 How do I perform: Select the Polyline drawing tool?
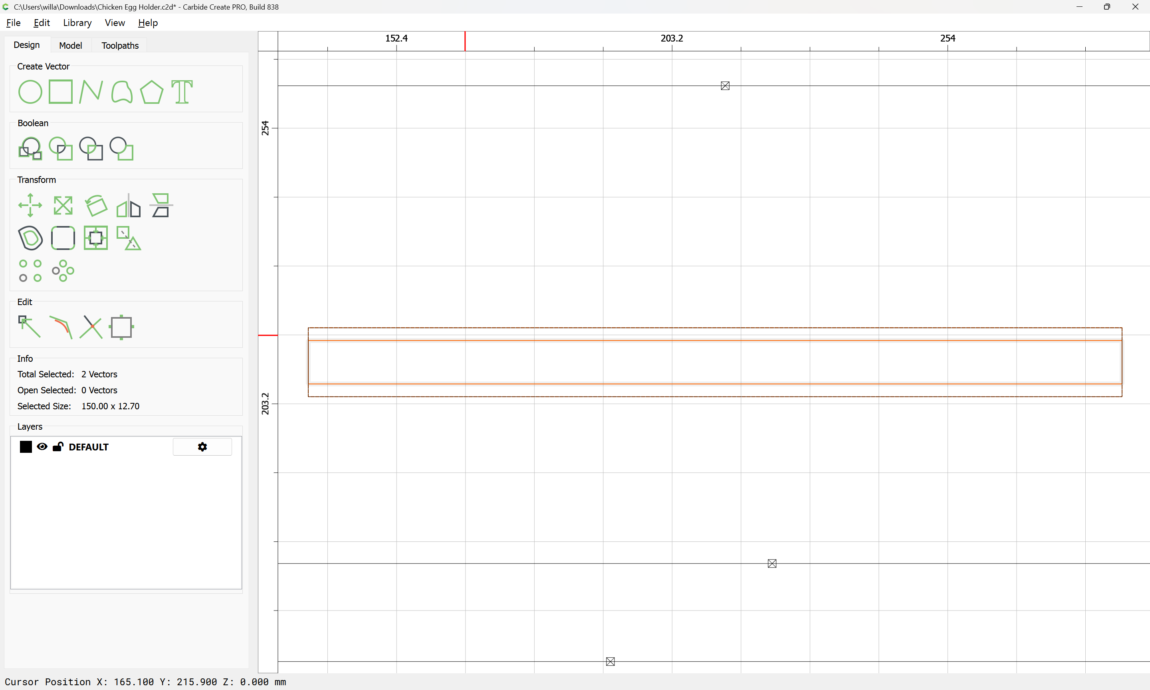point(91,91)
